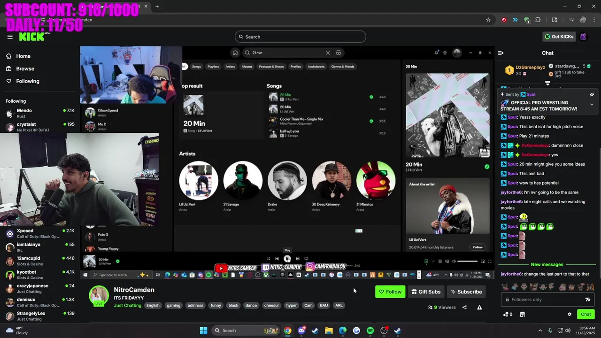Open Mendo's channel in Following list
The width and height of the screenshot is (601, 338).
tap(40, 113)
